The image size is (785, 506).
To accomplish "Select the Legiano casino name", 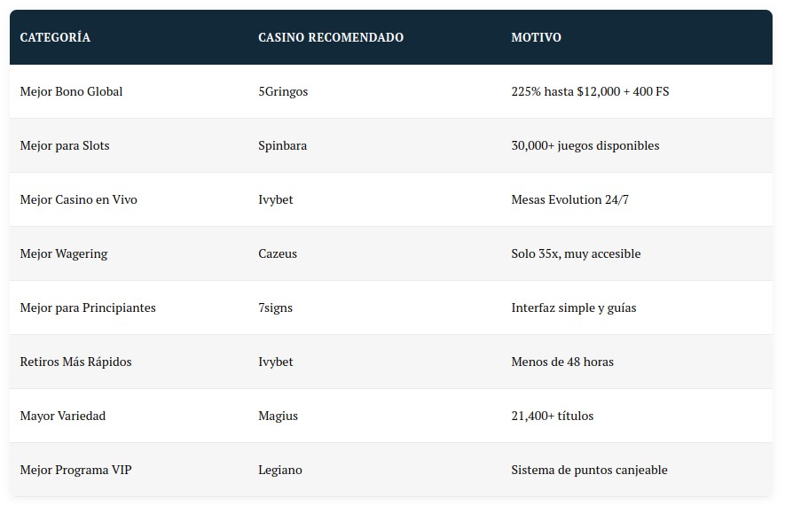I will point(279,470).
